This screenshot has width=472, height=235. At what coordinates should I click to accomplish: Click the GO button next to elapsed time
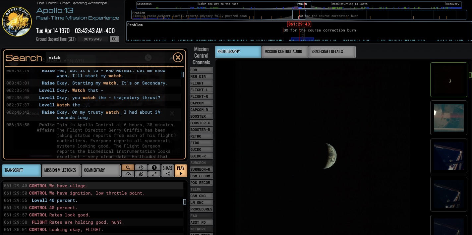pos(114,39)
